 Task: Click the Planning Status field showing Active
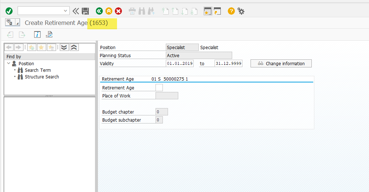[199, 55]
